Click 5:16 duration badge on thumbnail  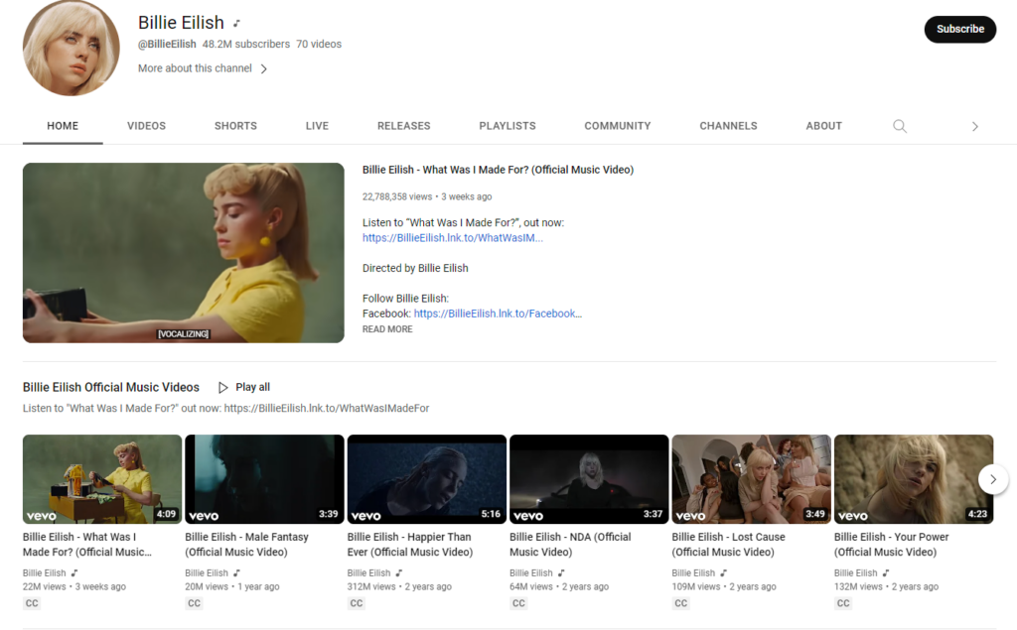coord(491,514)
